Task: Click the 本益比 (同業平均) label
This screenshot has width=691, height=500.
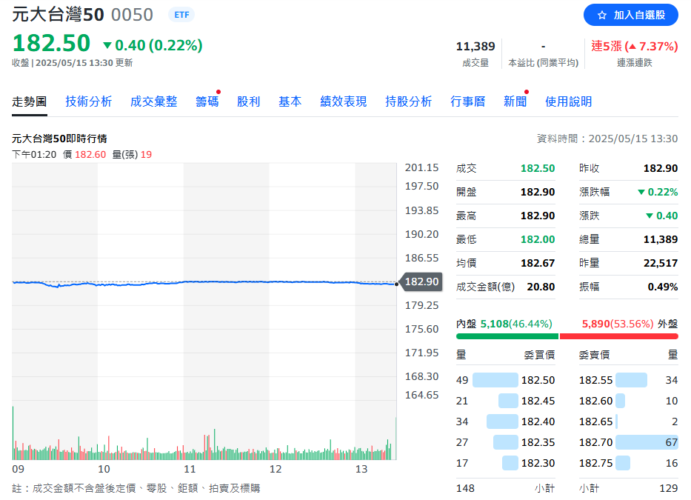Action: [x=544, y=63]
